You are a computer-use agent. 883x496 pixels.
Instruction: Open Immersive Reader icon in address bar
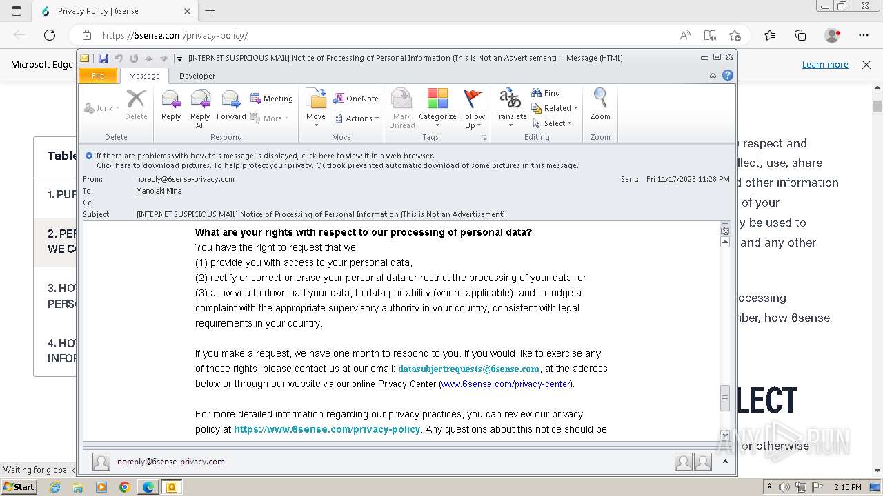point(710,35)
